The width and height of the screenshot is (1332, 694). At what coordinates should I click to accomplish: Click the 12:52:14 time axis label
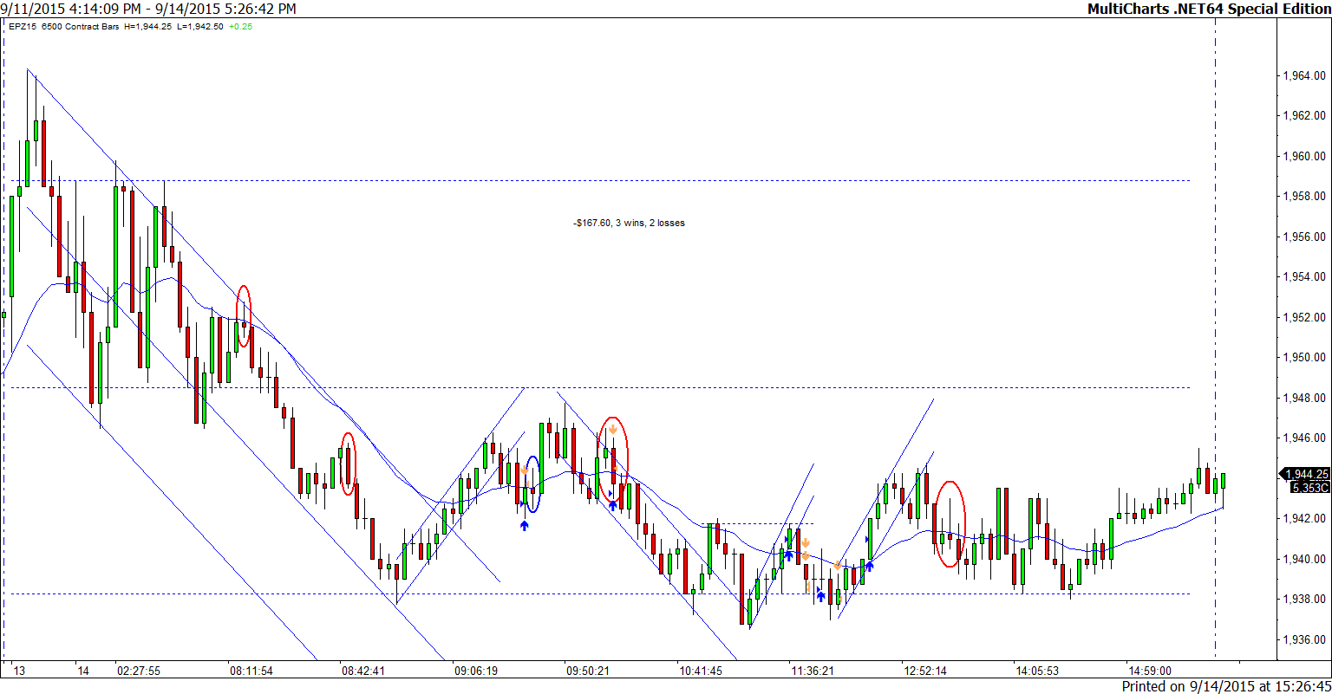(925, 671)
